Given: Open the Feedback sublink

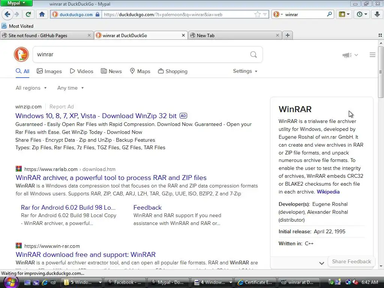Looking at the screenshot, I should click(147, 207).
